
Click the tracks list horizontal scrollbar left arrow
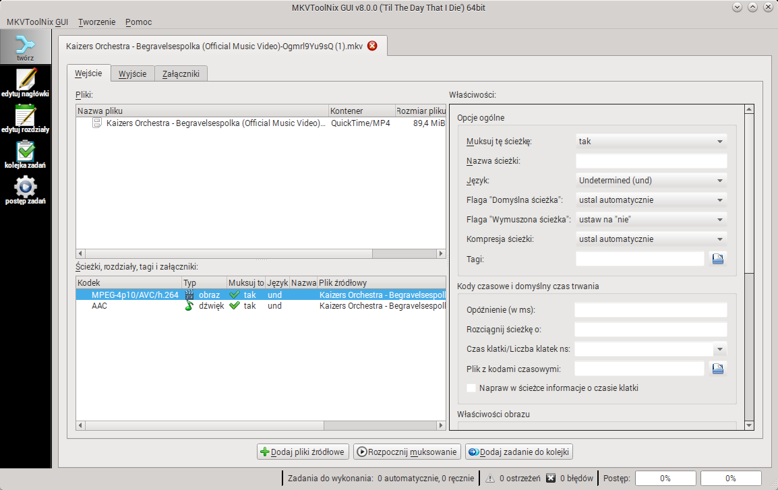pyautogui.click(x=80, y=425)
